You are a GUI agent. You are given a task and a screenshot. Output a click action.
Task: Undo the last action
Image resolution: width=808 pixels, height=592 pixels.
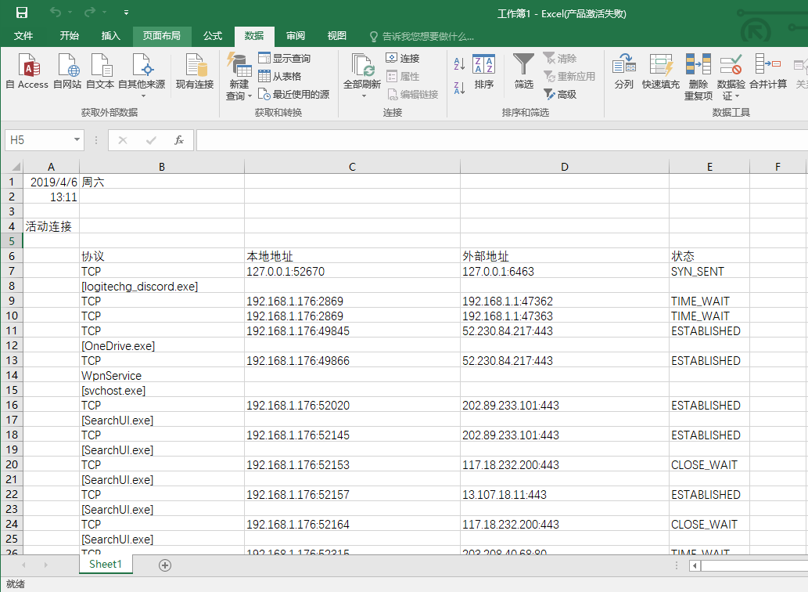coord(56,13)
